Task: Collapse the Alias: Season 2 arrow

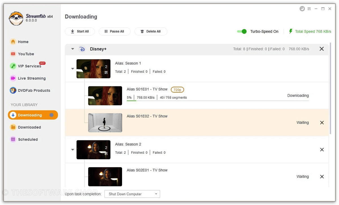Action: pyautogui.click(x=73, y=150)
